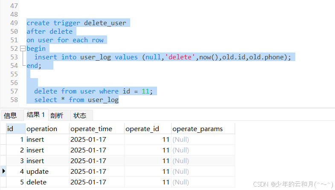Click the id cell with value 5

tap(16, 182)
